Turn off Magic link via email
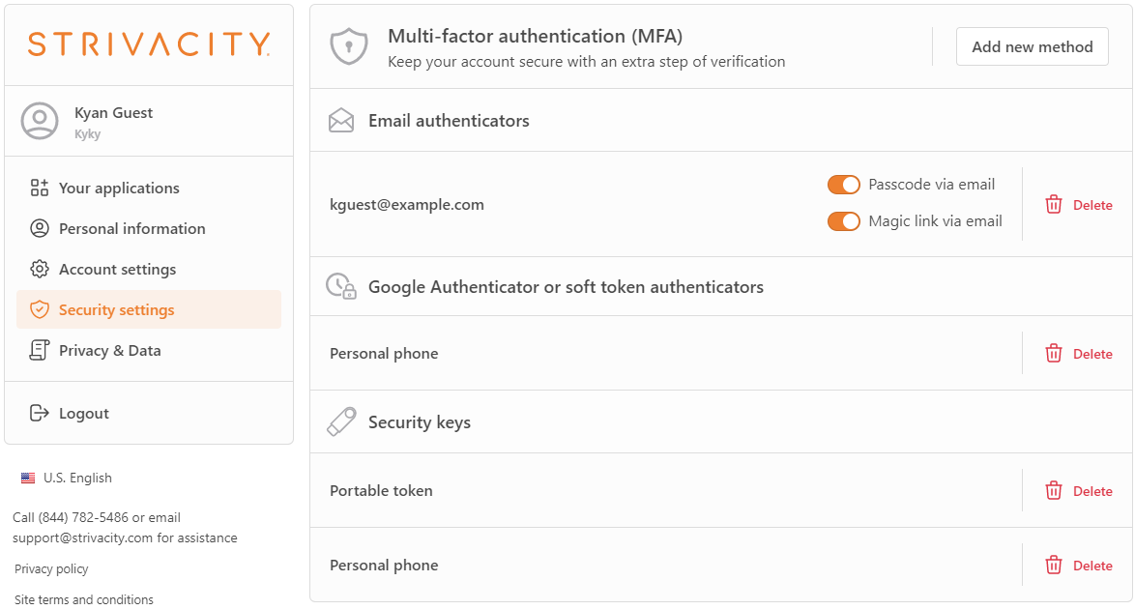The height and width of the screenshot is (610, 1135). [844, 221]
